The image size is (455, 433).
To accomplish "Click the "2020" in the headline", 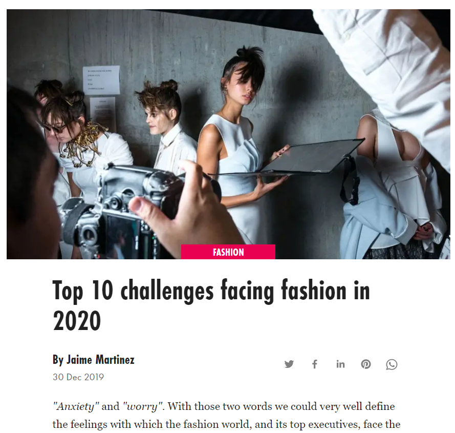I will (77, 321).
